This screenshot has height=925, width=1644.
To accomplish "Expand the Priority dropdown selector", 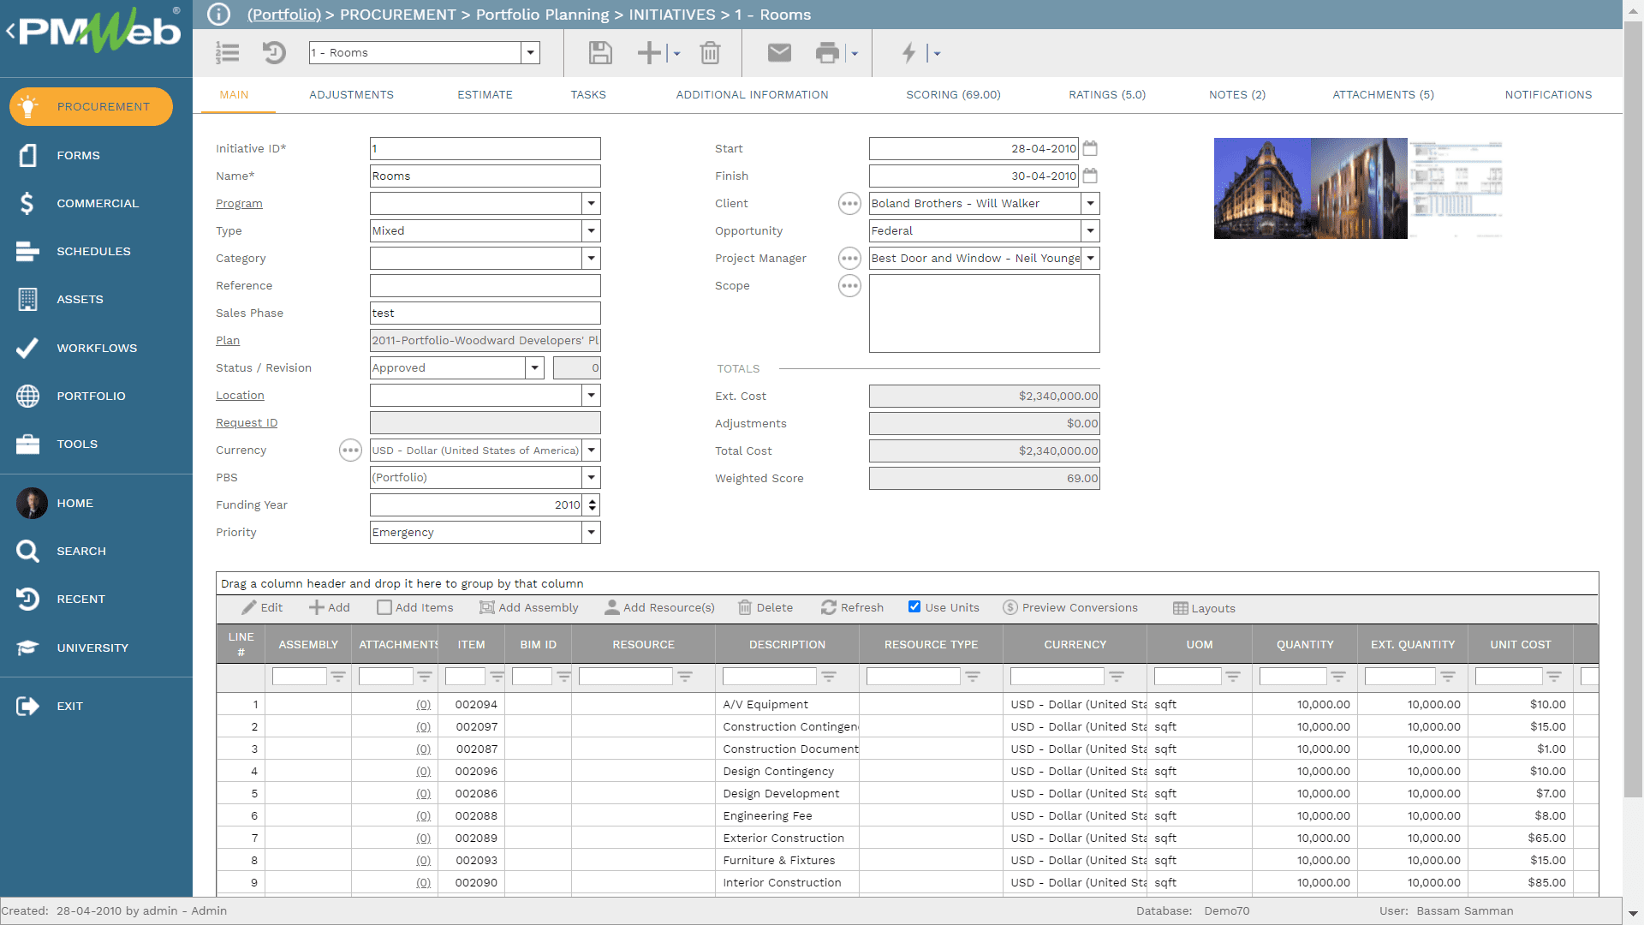I will click(x=591, y=532).
